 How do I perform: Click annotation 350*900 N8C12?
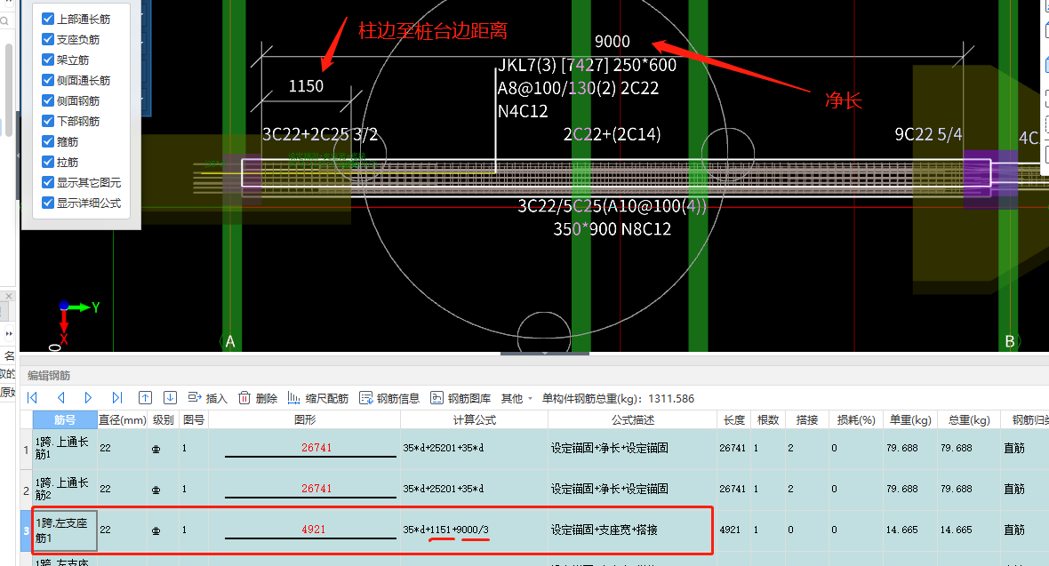[x=612, y=229]
